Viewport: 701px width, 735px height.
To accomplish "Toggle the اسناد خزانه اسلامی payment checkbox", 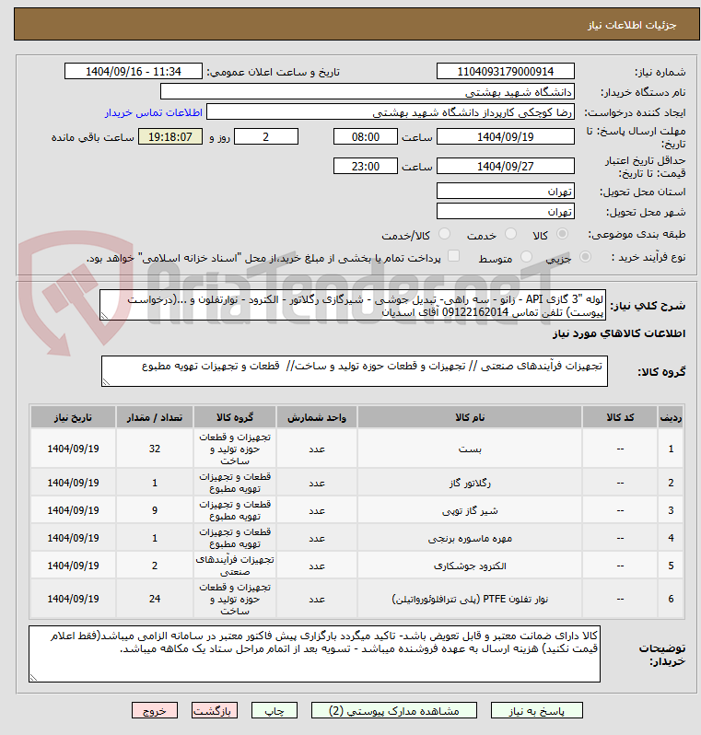I will (x=453, y=256).
